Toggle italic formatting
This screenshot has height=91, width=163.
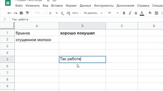coord(130,13)
